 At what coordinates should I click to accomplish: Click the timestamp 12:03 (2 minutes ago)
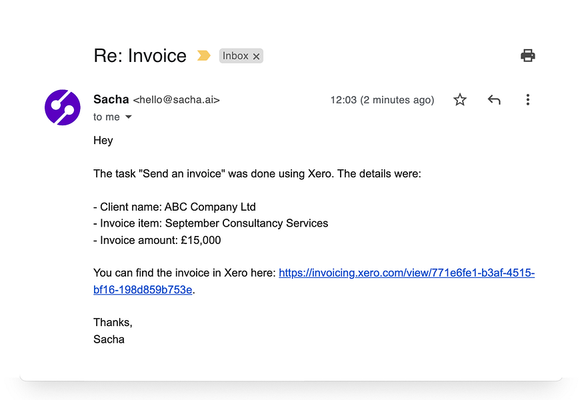382,100
